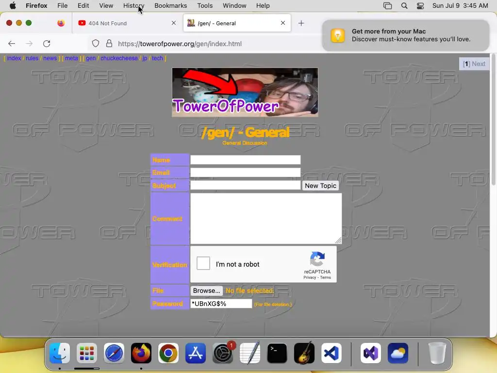This screenshot has height=373, width=497.
Task: Click the Firefox View pinned icon
Action: pyautogui.click(x=61, y=23)
